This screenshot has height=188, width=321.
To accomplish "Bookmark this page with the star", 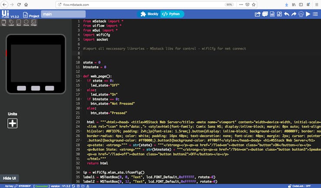I will click(x=254, y=4).
